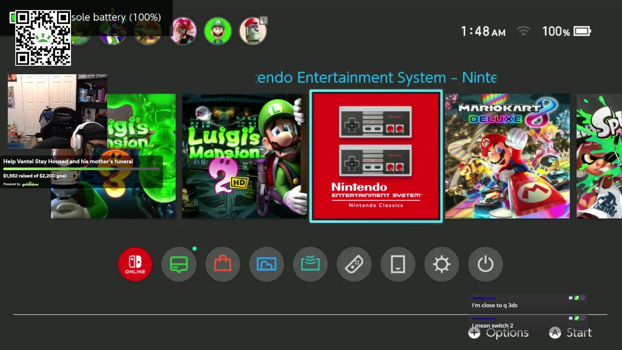Click the Start label
This screenshot has height=350, width=622.
click(x=579, y=333)
